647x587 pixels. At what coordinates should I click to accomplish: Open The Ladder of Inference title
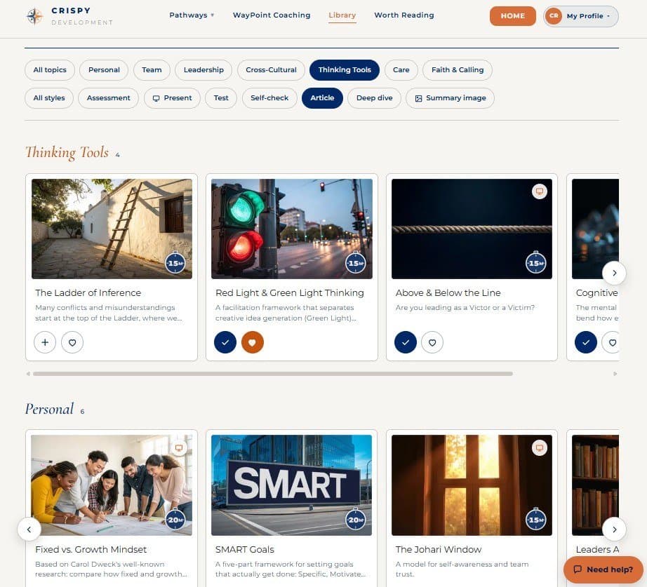point(88,293)
